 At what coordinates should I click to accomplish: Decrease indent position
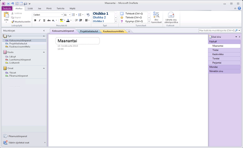pyautogui.click(x=76, y=20)
